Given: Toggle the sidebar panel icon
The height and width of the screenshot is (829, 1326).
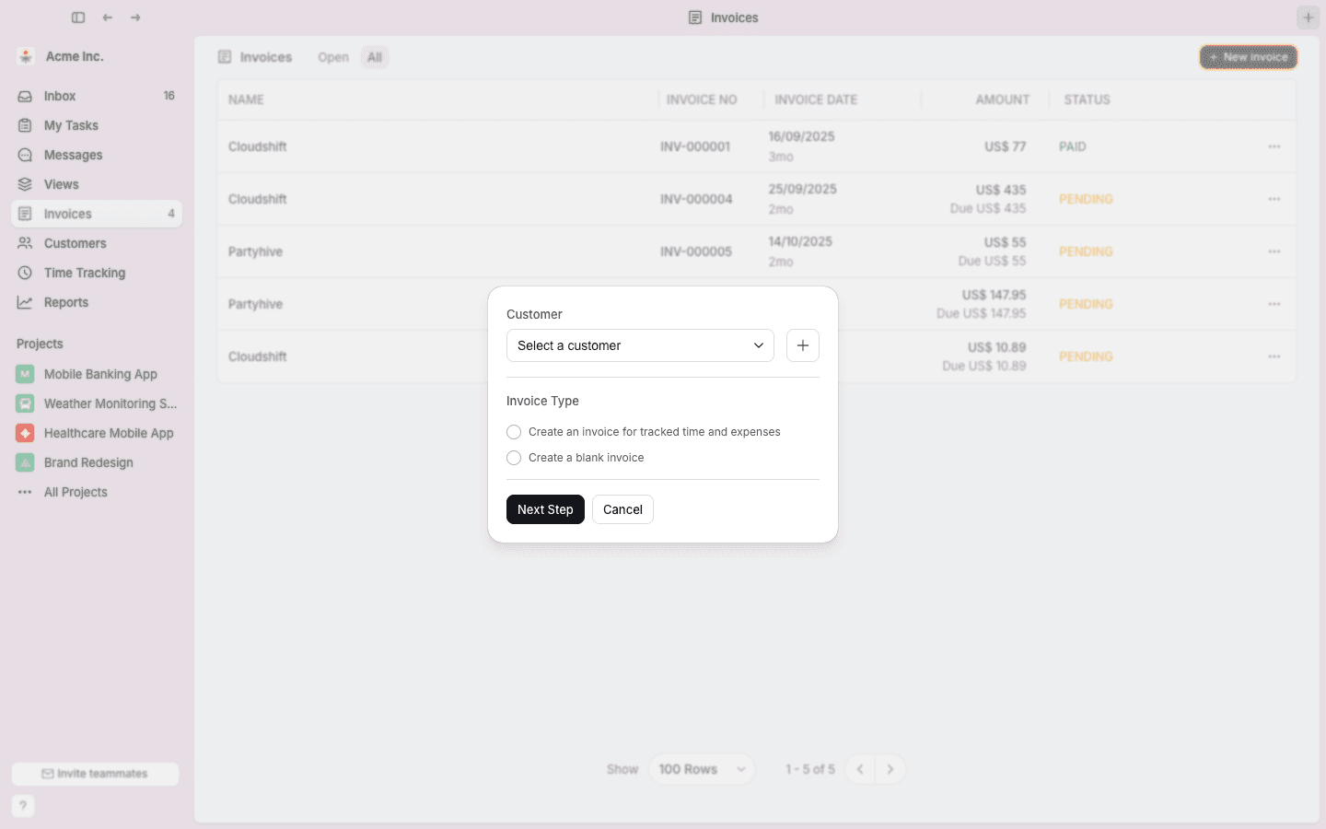Looking at the screenshot, I should point(78,18).
